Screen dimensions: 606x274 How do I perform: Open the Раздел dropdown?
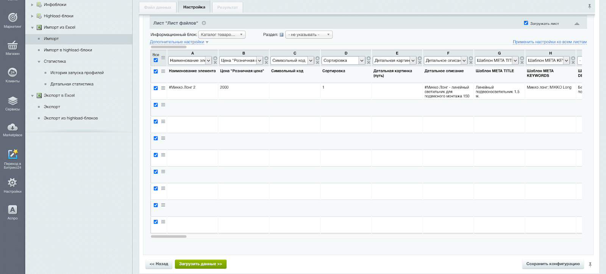click(309, 34)
